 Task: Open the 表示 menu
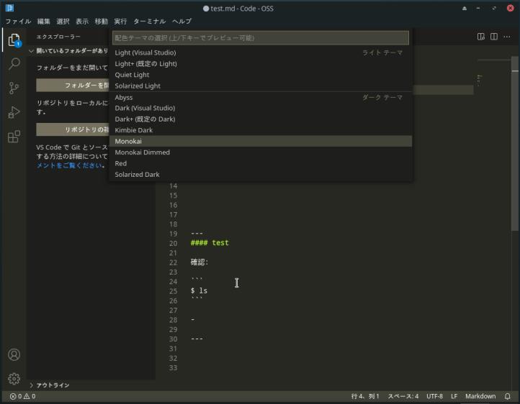pos(82,22)
